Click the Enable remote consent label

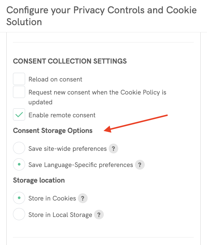[x=62, y=115]
